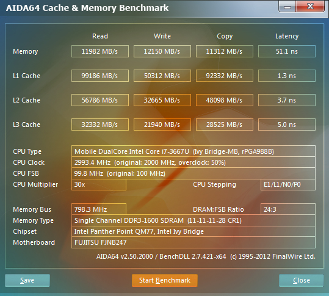Click the L3 Cache Latency 5.0 ns box
Screen dimensions: 329x296
coord(287,125)
